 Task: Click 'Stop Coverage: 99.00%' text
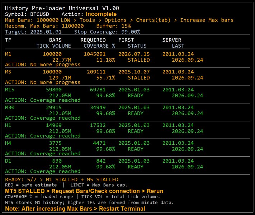[x=107, y=32]
